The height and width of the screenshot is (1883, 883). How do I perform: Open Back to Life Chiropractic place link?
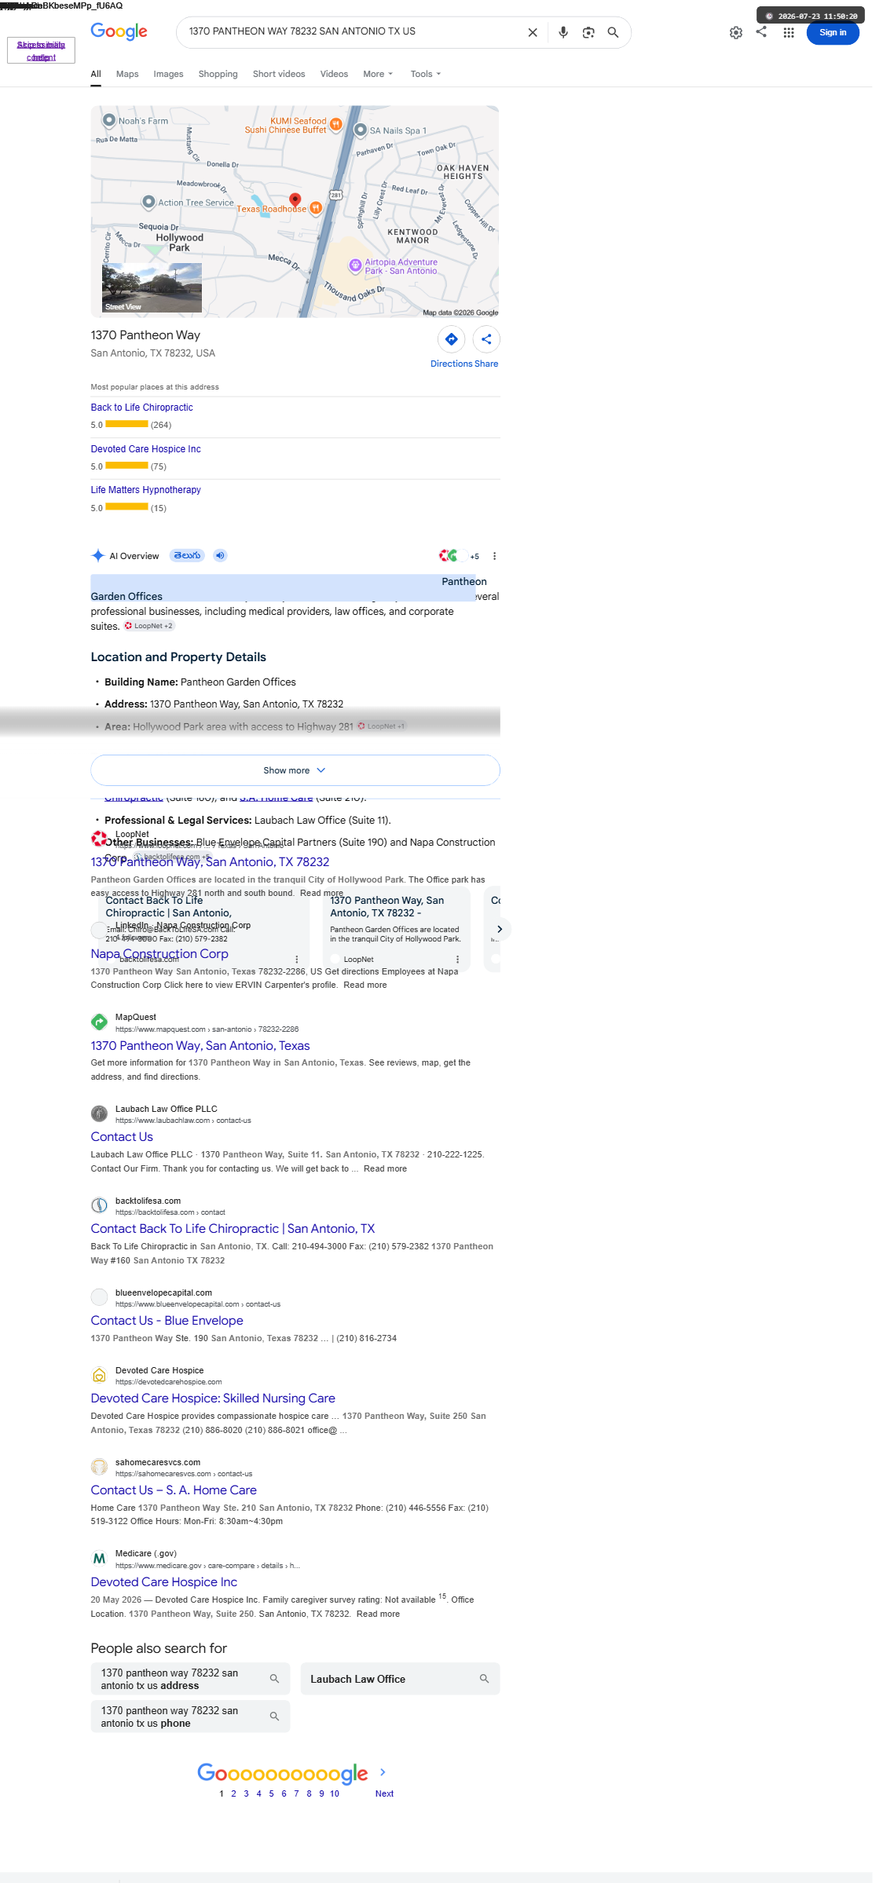click(141, 408)
